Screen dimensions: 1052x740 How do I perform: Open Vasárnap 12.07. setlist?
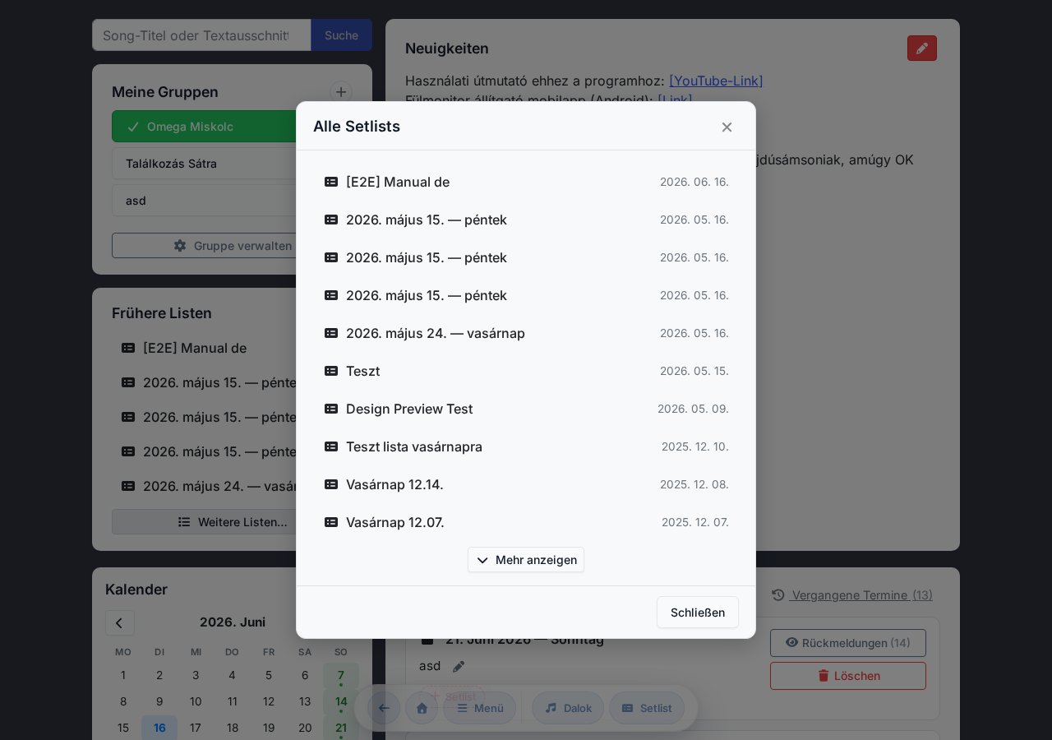[x=526, y=522]
